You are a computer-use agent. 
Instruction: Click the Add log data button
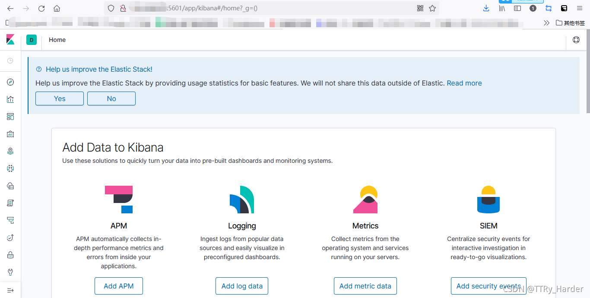click(242, 286)
